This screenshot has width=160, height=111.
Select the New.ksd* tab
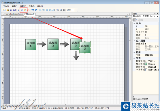pyautogui.click(x=30, y=14)
